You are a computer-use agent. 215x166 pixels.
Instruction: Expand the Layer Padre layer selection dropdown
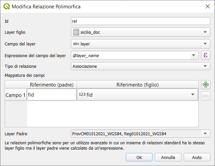(141, 134)
